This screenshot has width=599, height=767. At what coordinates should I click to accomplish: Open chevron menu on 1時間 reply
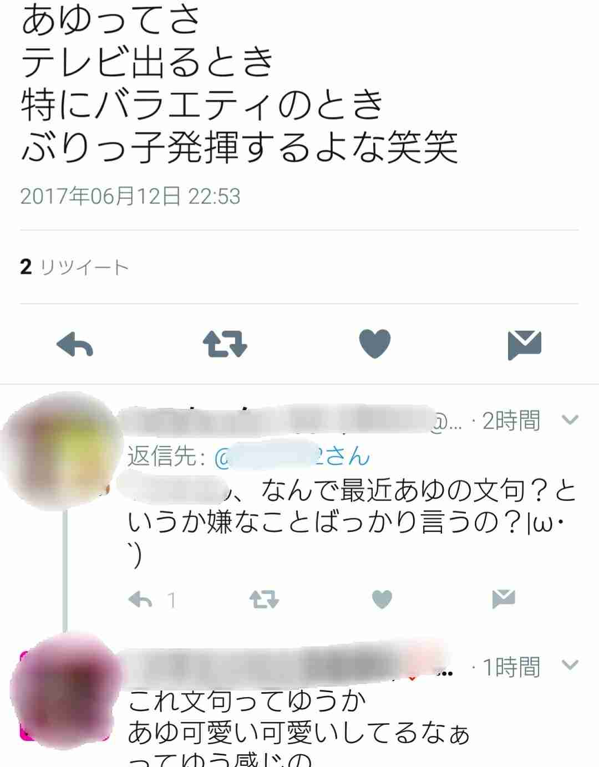pyautogui.click(x=570, y=664)
